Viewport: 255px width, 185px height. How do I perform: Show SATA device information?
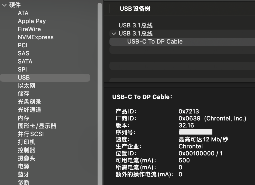tap(25, 61)
